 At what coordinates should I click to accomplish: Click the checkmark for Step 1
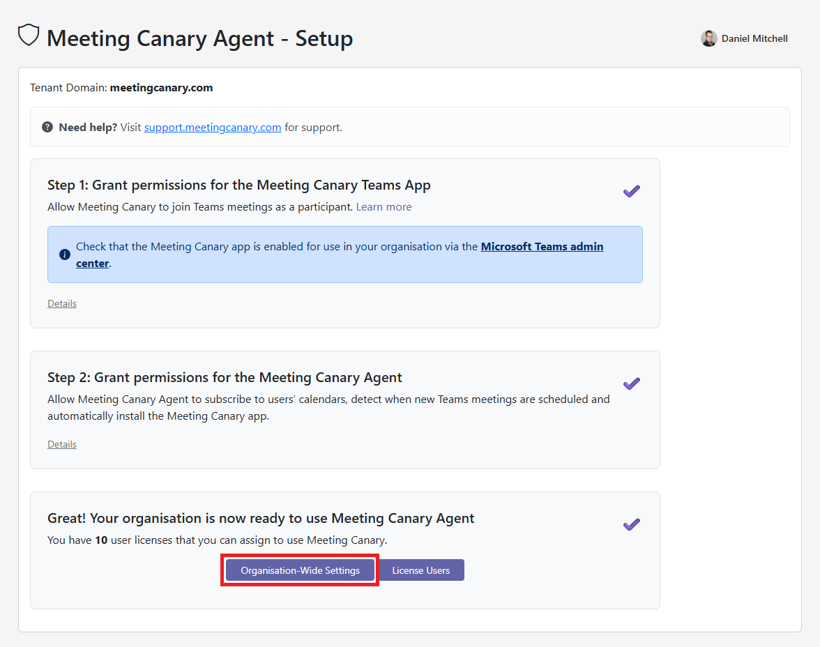631,191
